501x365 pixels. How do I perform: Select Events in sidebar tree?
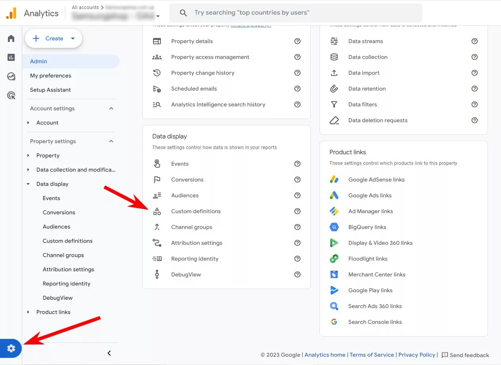click(x=51, y=198)
